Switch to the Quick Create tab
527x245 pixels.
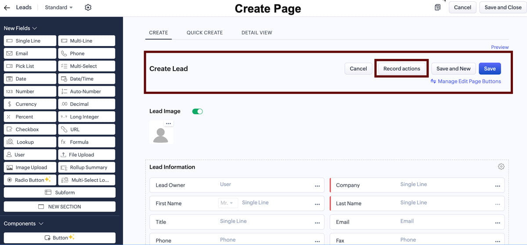(x=205, y=32)
